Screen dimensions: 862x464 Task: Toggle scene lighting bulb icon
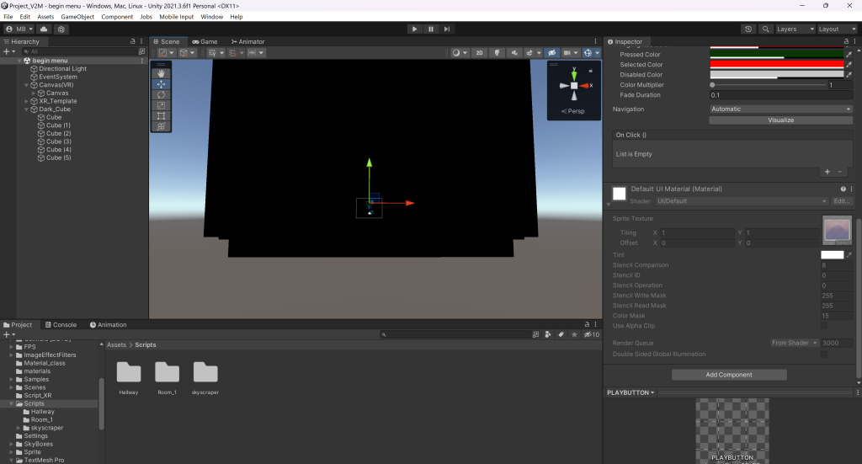497,53
